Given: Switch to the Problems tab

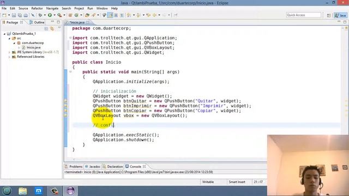Looking at the screenshot, I should point(74,167).
